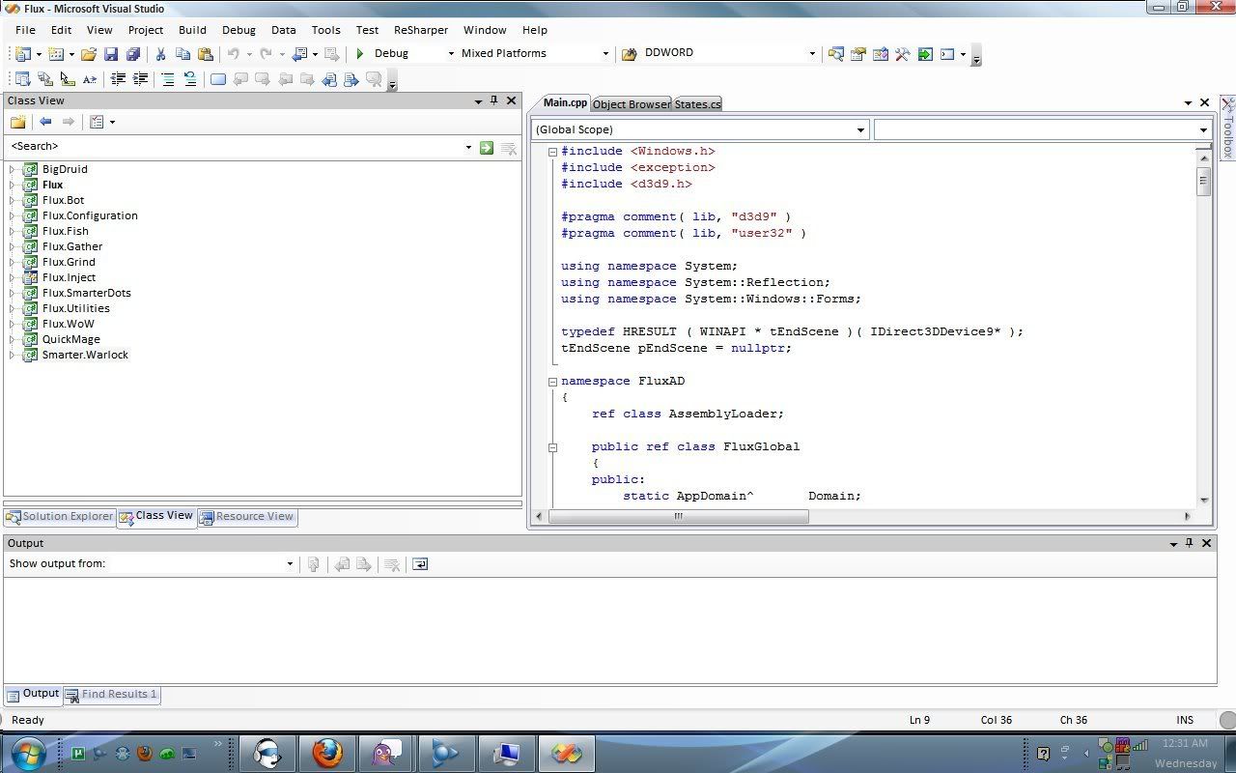This screenshot has height=773, width=1236.
Task: Collapse the FluxAD namespace block
Action: coord(552,382)
